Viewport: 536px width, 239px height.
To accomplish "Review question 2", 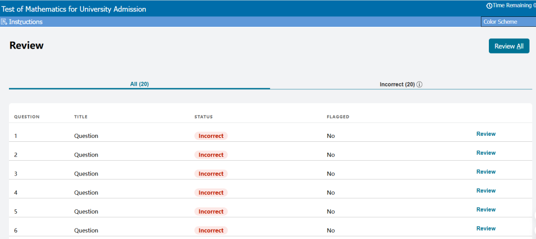I will [486, 153].
